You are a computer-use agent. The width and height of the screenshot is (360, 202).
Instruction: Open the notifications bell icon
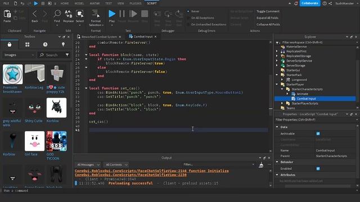(296, 3)
